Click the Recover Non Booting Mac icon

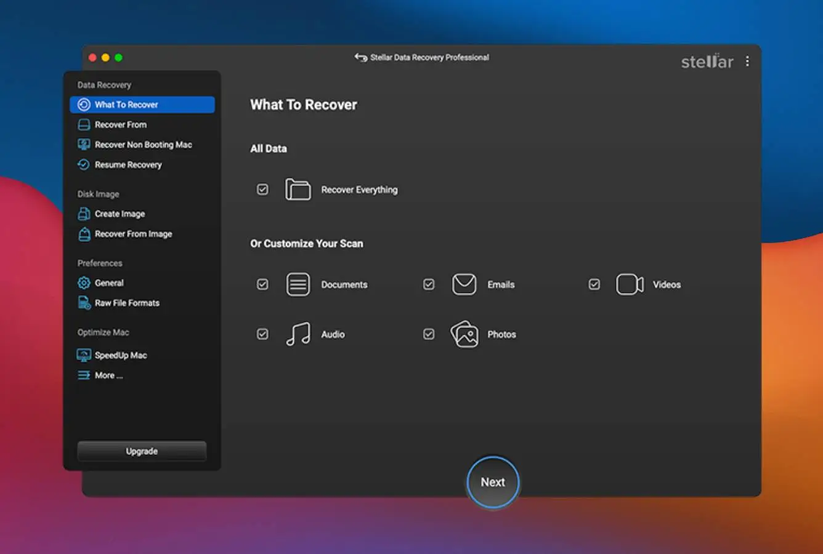point(84,145)
